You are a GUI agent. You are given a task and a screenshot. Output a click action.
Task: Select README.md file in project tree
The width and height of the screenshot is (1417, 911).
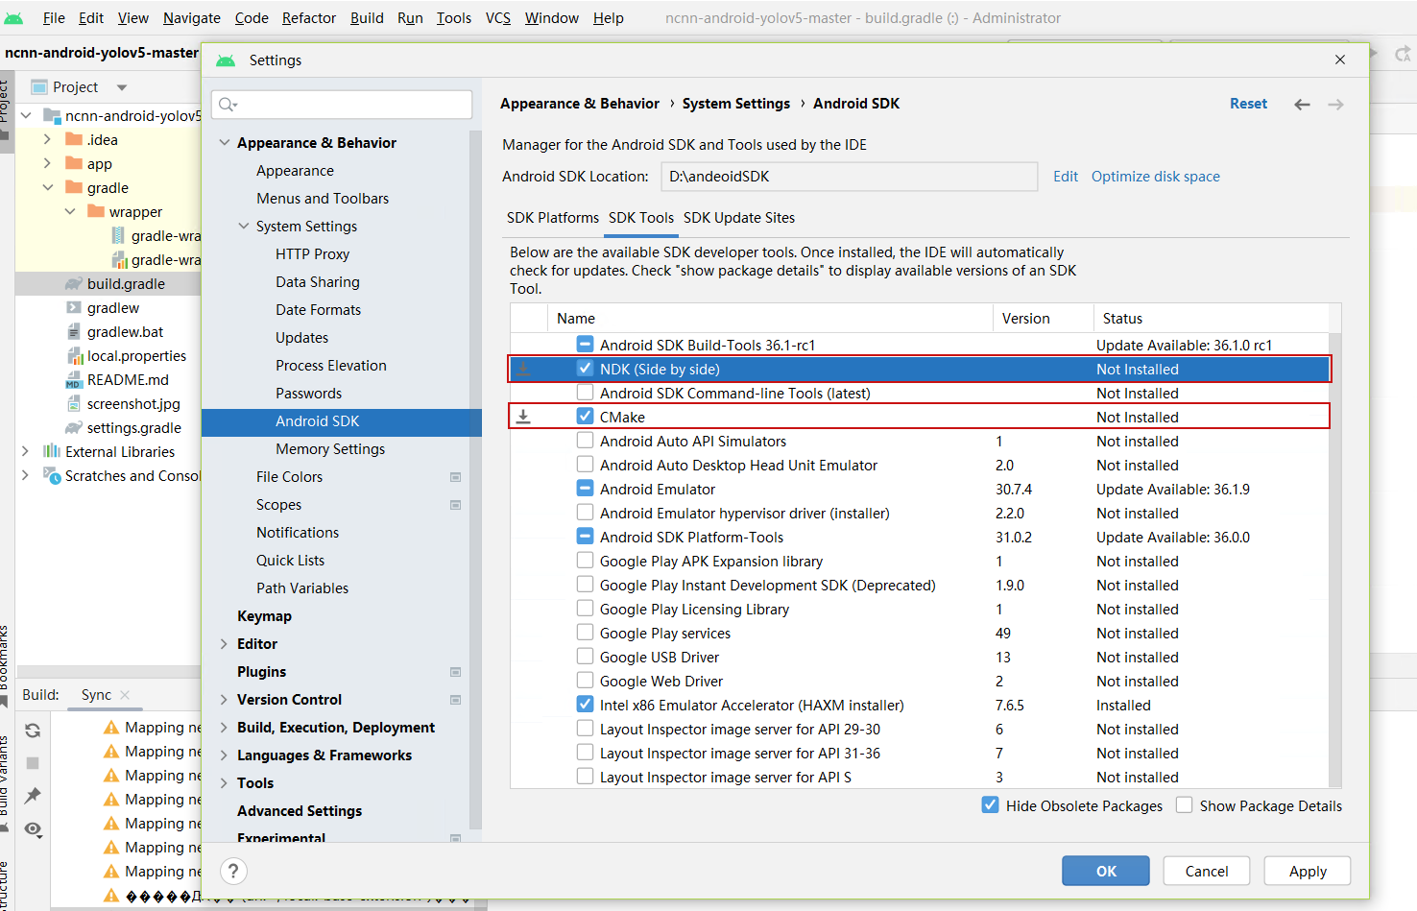pyautogui.click(x=116, y=380)
